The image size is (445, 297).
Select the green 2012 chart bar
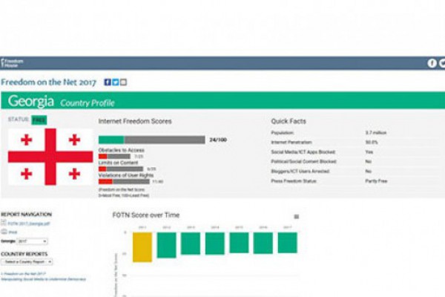(166, 245)
